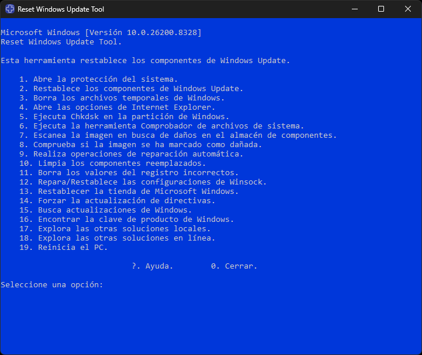Click option '17. Explora las otras soluciones locales.'
This screenshot has height=355, width=422.
point(115,229)
